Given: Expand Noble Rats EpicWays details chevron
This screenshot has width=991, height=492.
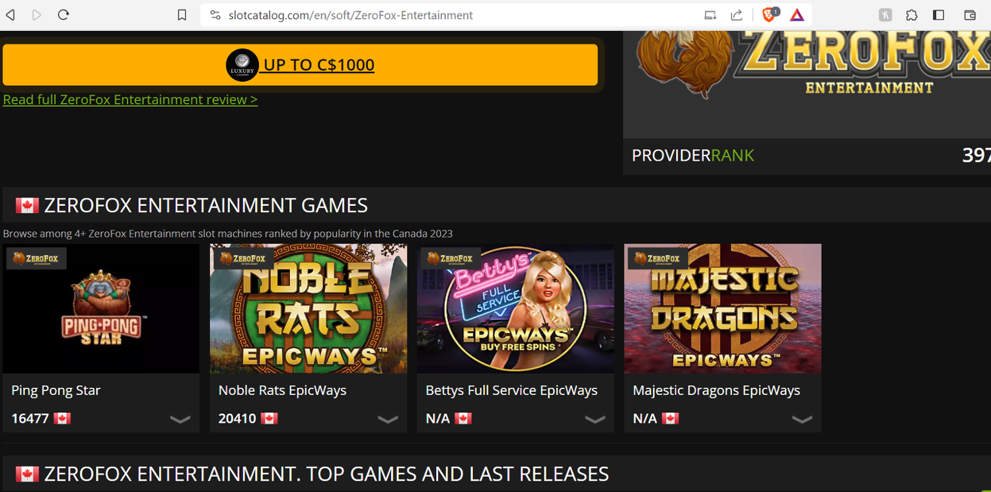Looking at the screenshot, I should pyautogui.click(x=387, y=419).
